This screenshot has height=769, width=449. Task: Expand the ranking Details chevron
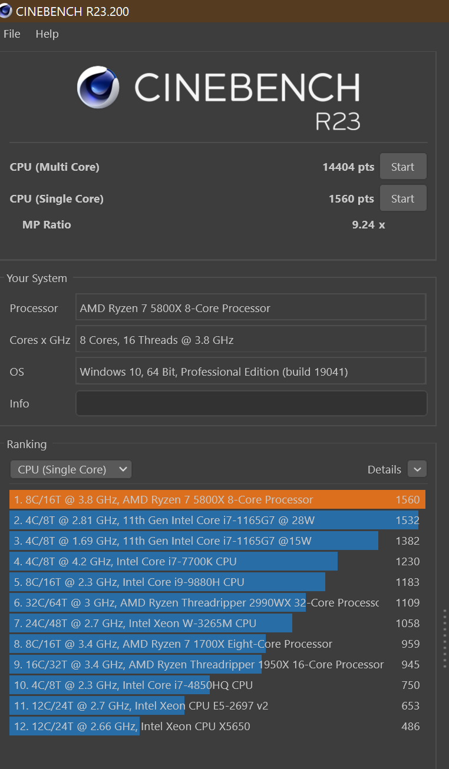[x=417, y=469]
